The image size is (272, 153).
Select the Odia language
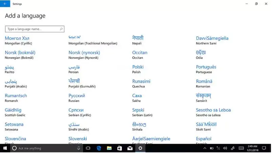point(201,55)
